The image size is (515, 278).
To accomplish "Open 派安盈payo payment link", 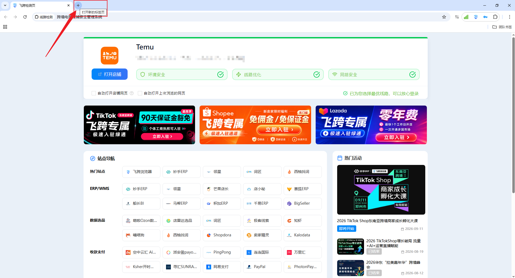I will pos(182,252).
